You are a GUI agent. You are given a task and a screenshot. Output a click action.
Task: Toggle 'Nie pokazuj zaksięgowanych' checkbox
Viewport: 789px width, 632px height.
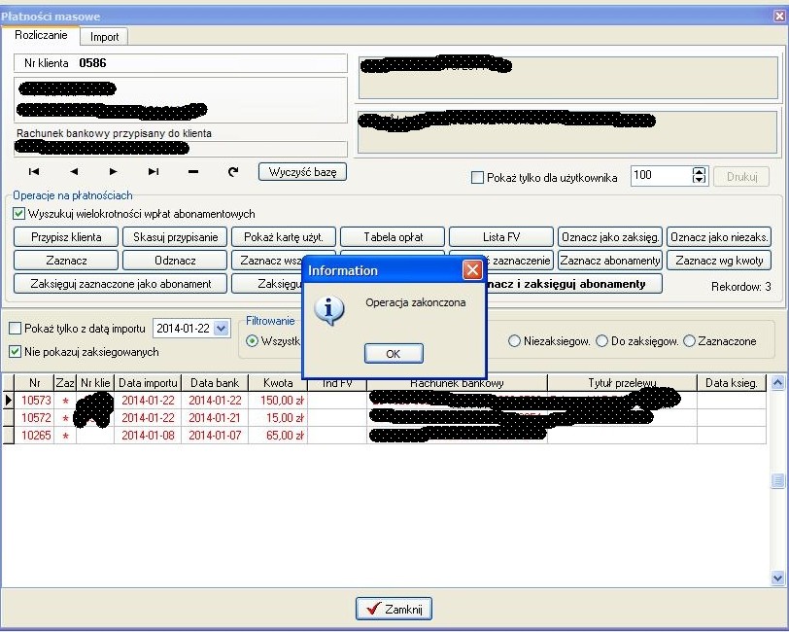point(15,352)
